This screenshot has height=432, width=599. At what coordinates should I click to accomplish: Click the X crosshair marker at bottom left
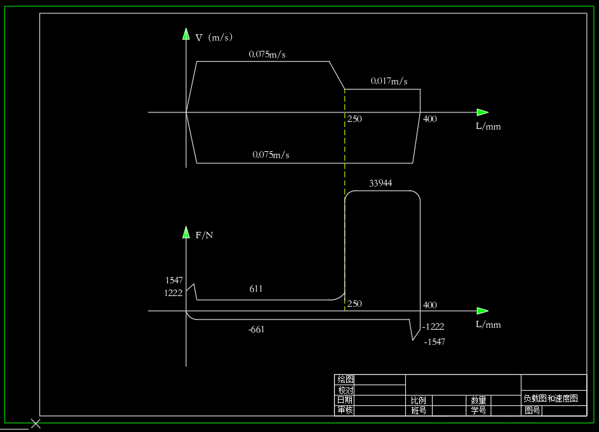tap(36, 422)
